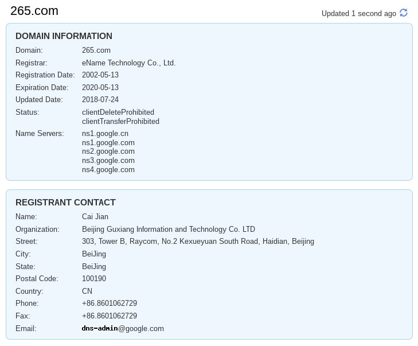Click the State value BeiJing
Screen dimensions: 418x346
(94, 266)
